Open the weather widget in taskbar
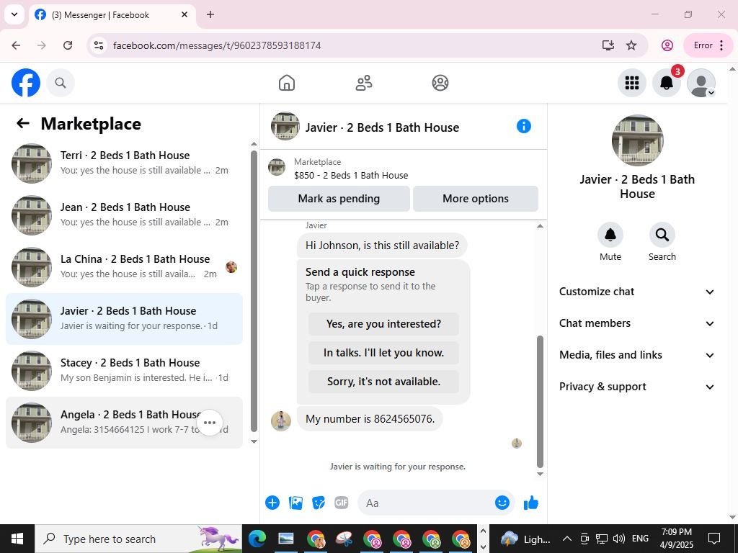 (x=525, y=539)
